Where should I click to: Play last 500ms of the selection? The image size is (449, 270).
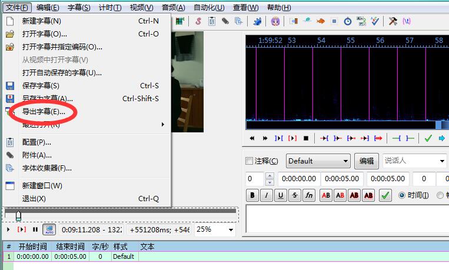(x=364, y=138)
